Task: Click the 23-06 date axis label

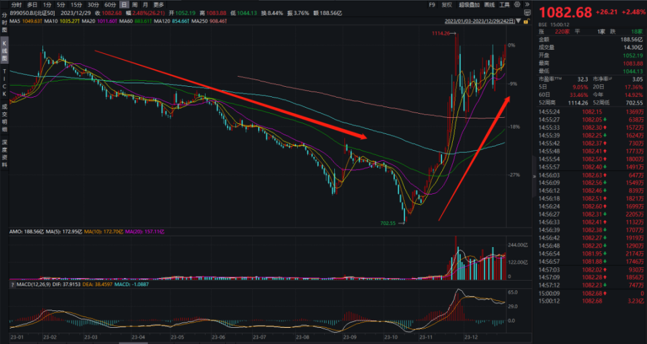Action: (x=218, y=337)
